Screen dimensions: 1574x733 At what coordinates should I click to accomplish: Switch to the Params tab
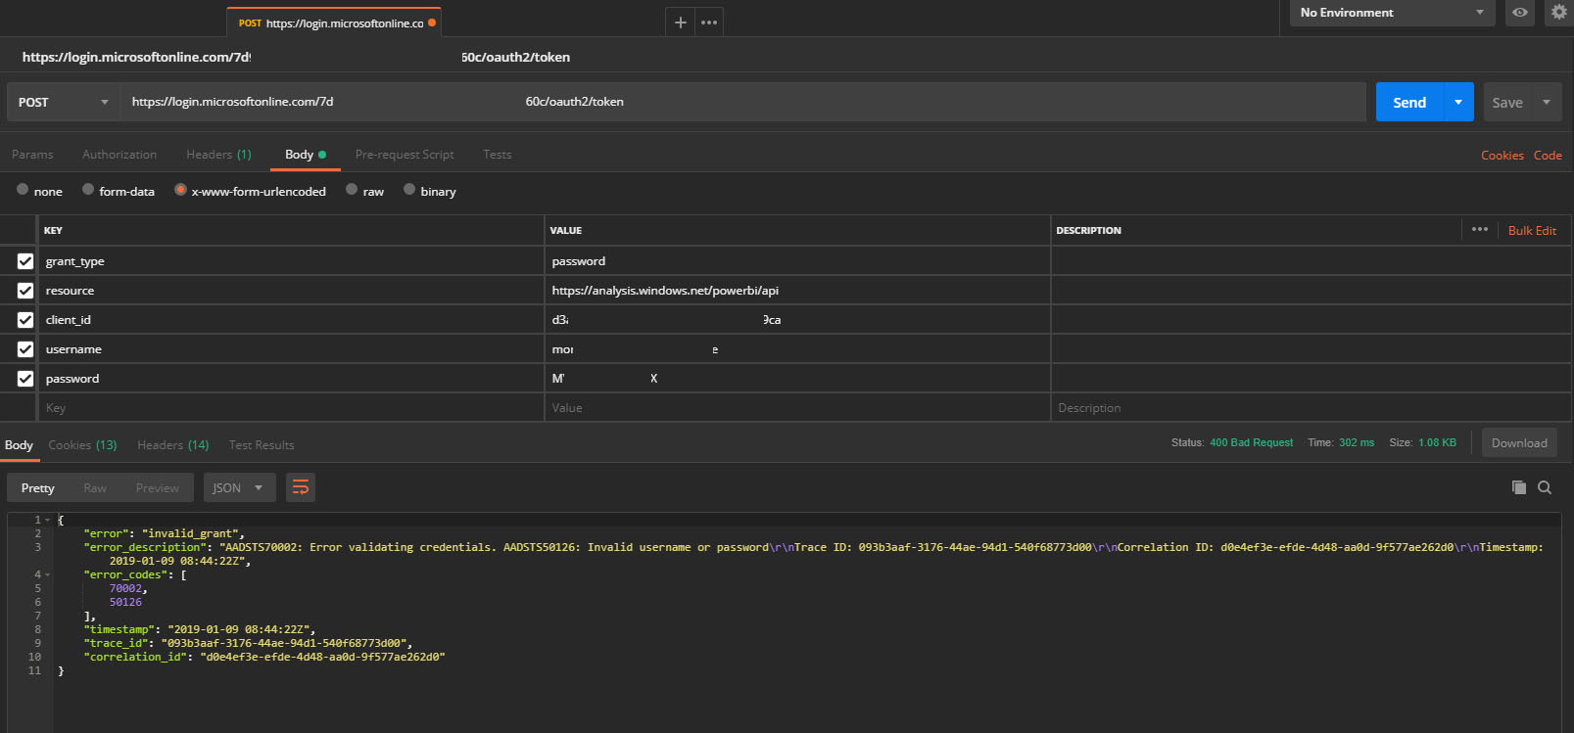[32, 155]
